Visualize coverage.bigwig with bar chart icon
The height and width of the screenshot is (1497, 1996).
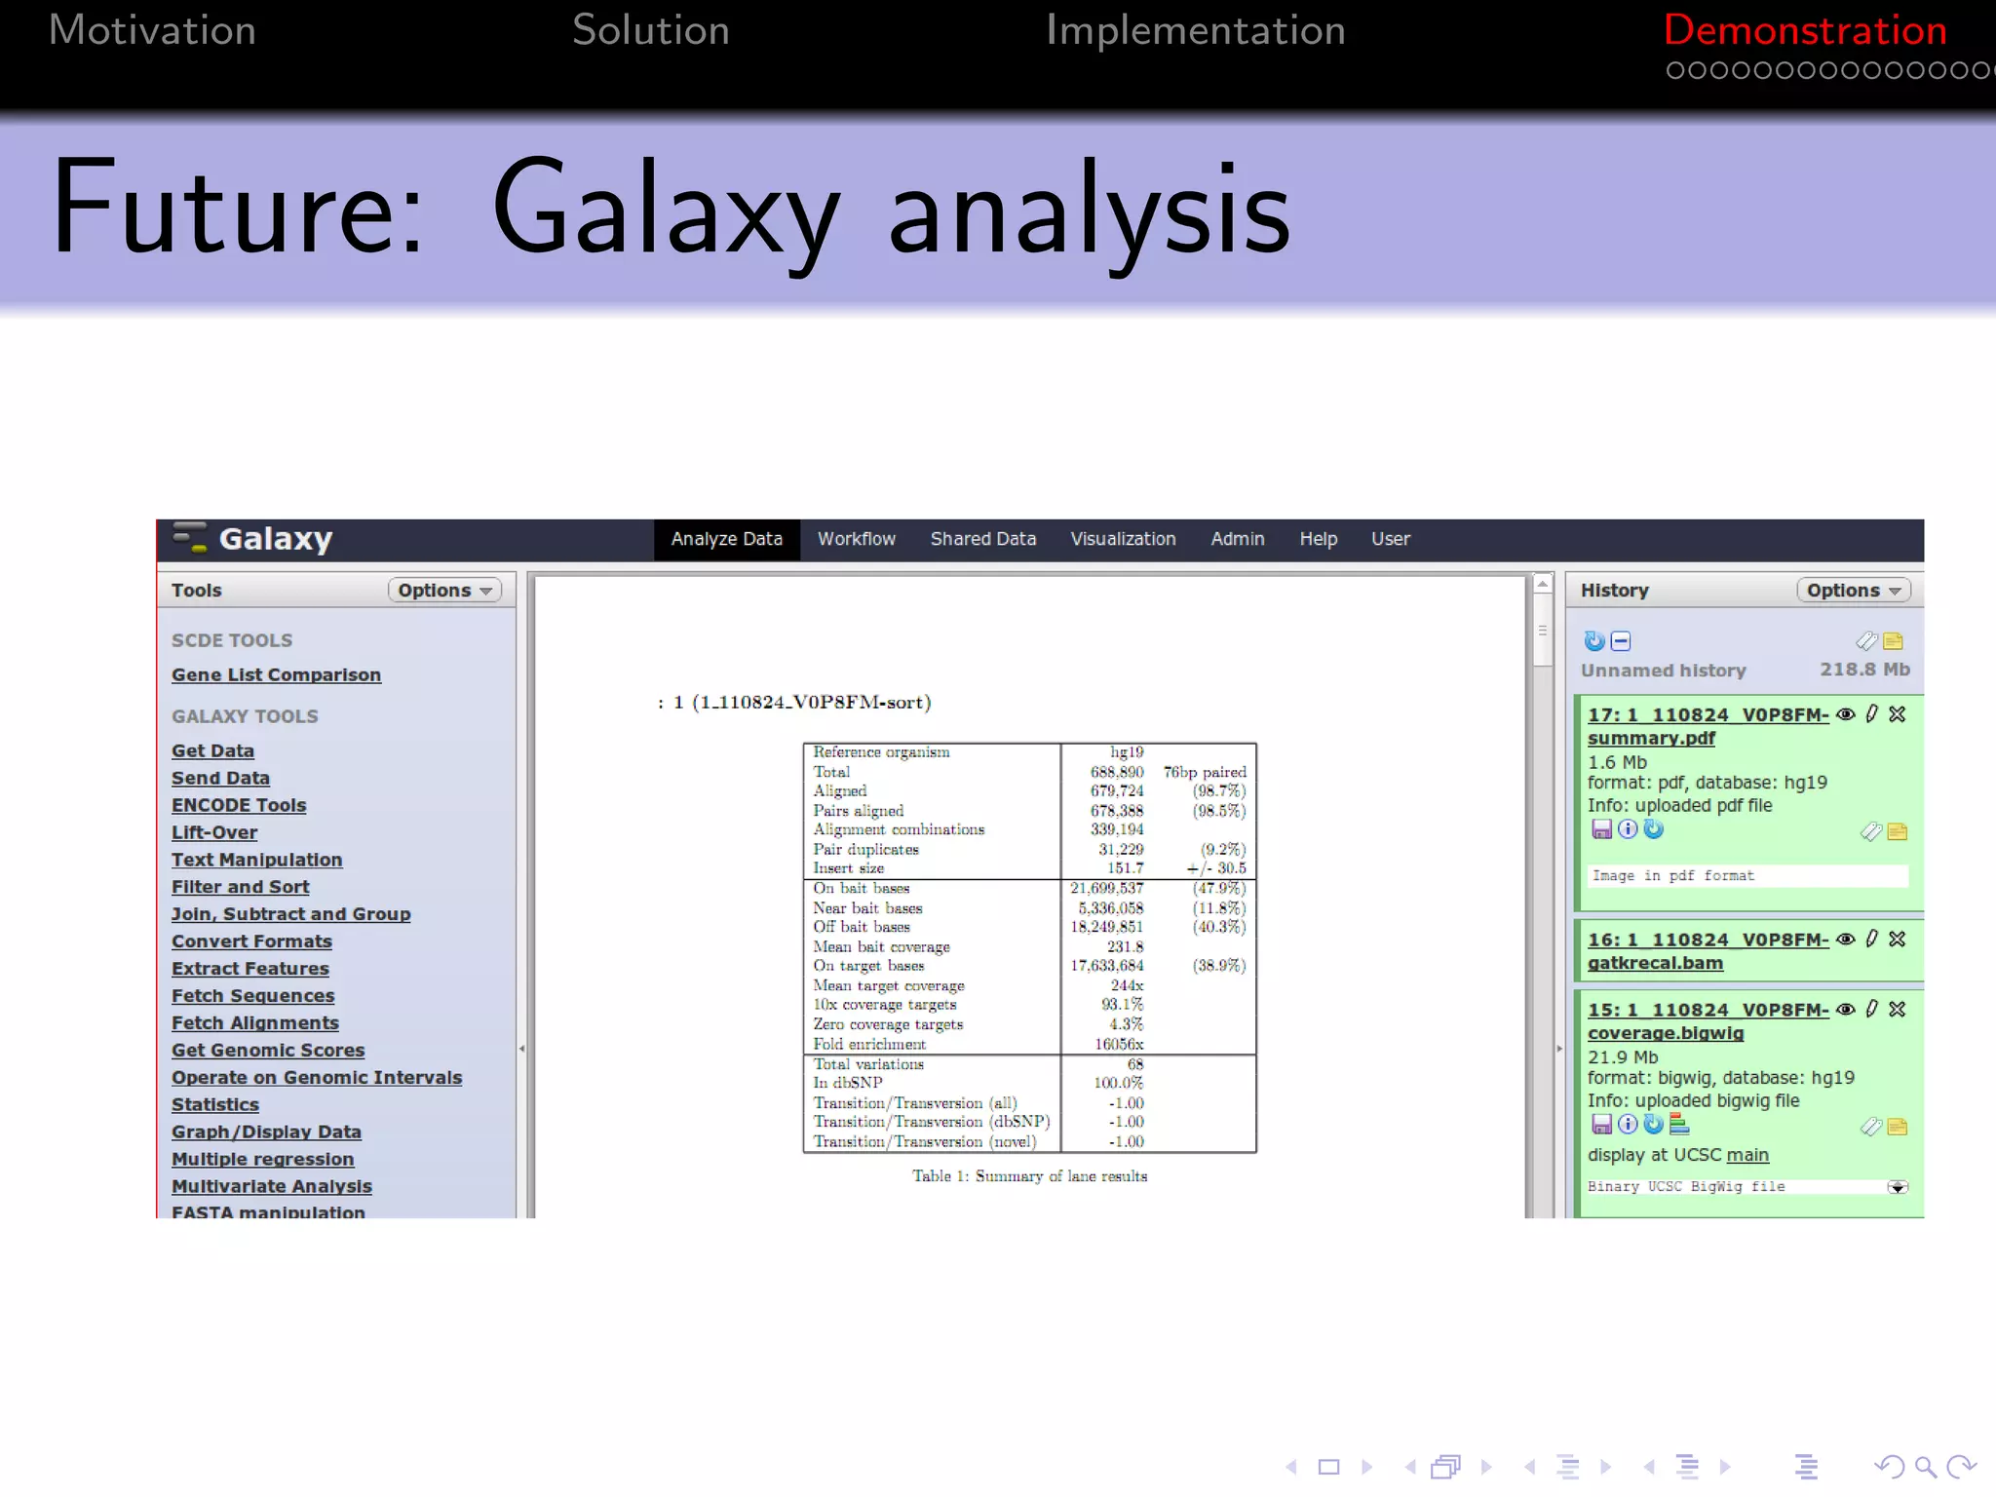point(1679,1125)
